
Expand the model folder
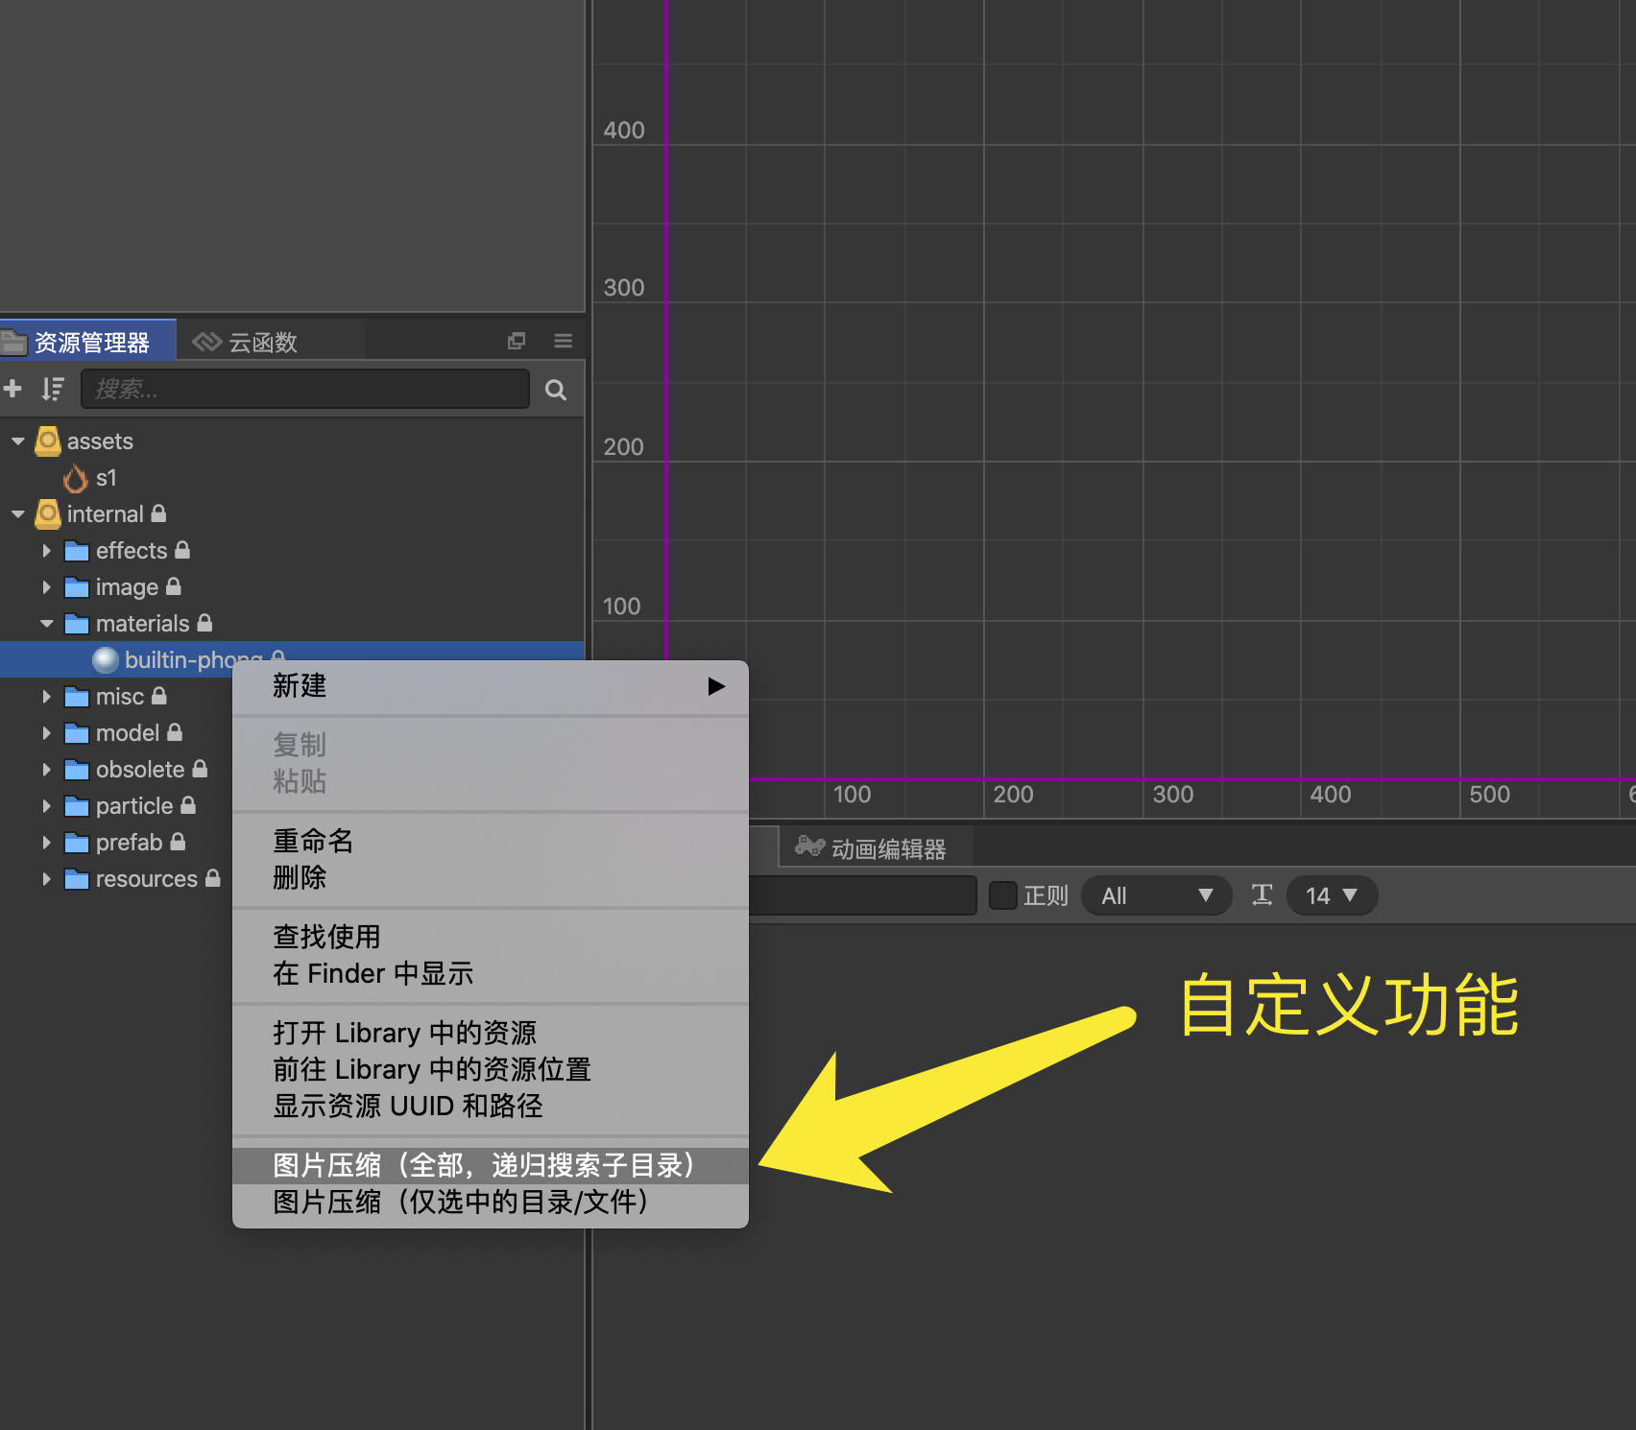click(x=46, y=733)
